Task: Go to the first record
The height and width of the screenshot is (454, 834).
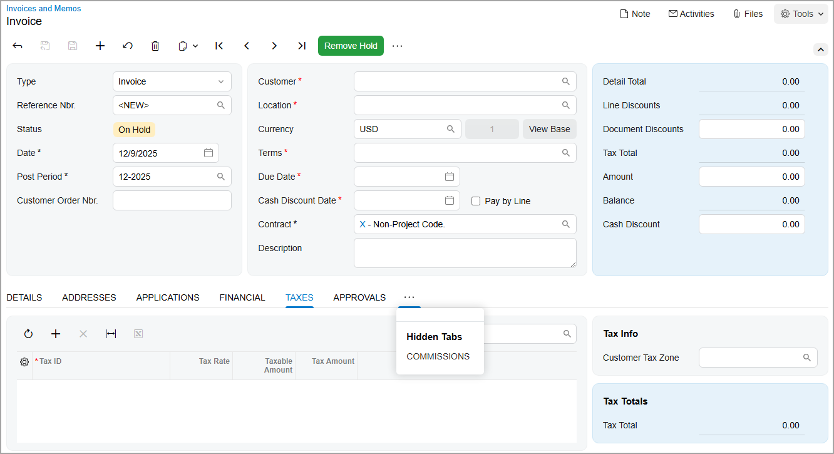Action: [219, 46]
